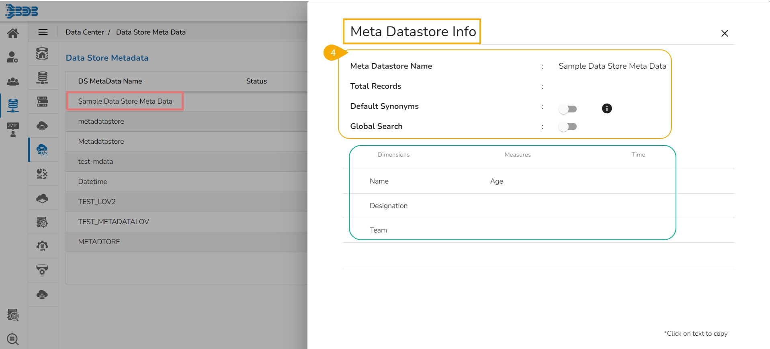Open the user groups icon

[x=13, y=82]
